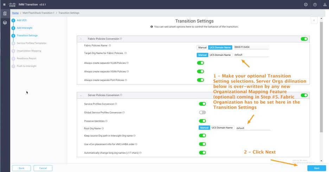Toggle Fabric Policies Conversion section switch

(x=304, y=39)
